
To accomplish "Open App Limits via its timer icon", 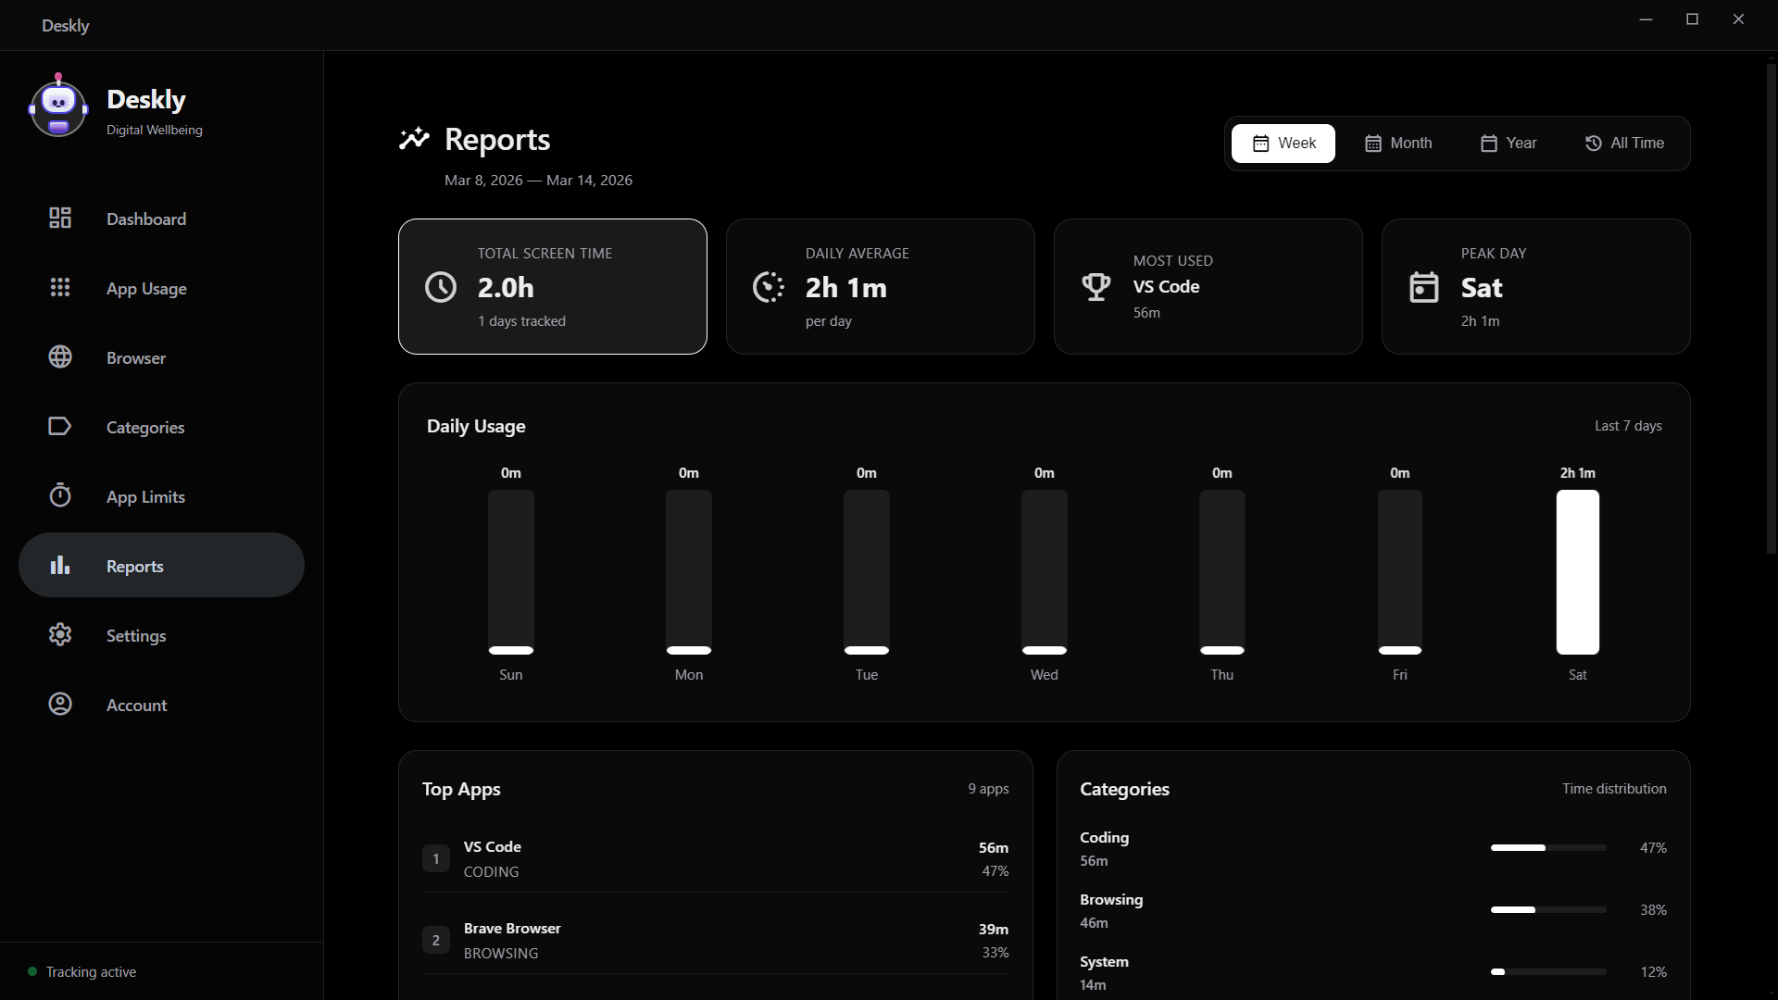I will point(60,495).
